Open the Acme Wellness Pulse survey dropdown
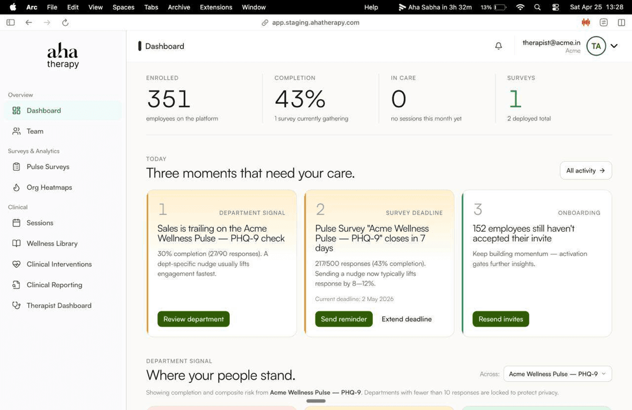The image size is (632, 410). point(557,374)
